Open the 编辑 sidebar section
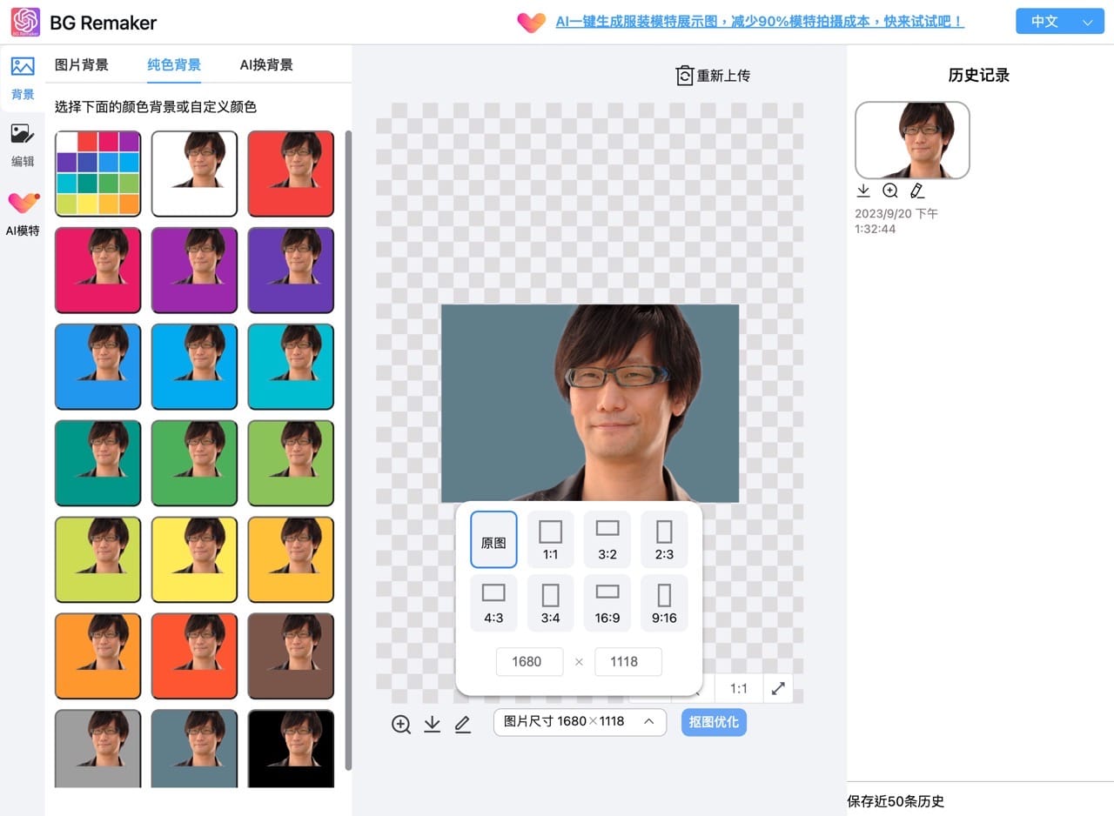1114x816 pixels. pyautogui.click(x=23, y=145)
